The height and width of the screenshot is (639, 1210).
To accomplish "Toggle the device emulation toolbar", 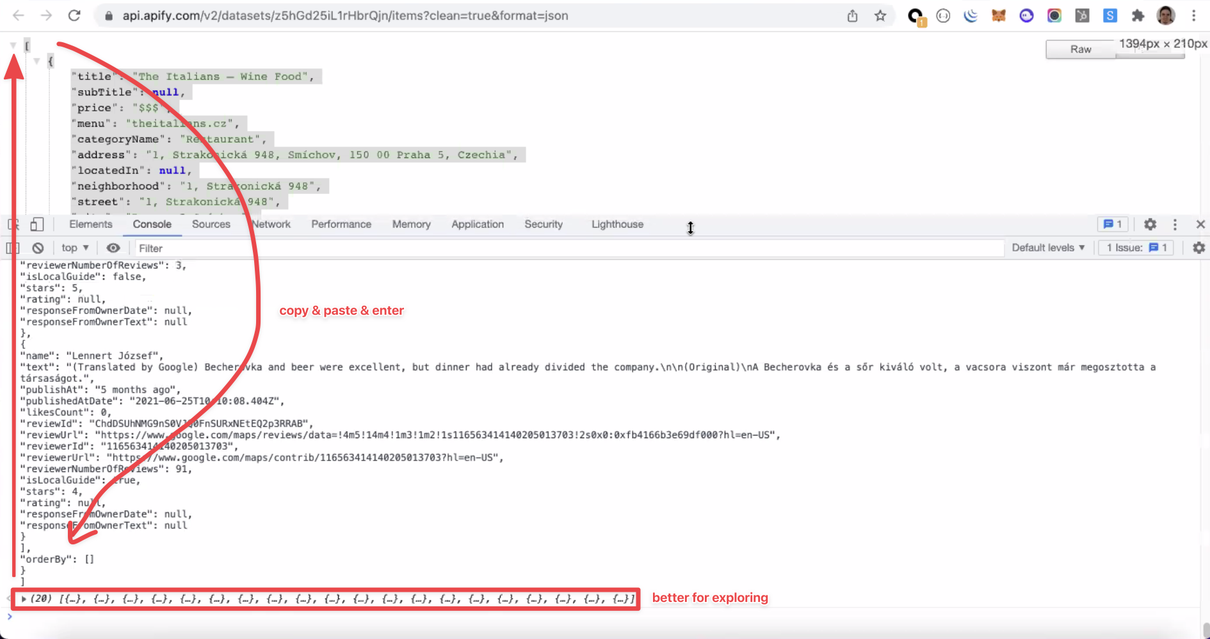I will (x=37, y=225).
